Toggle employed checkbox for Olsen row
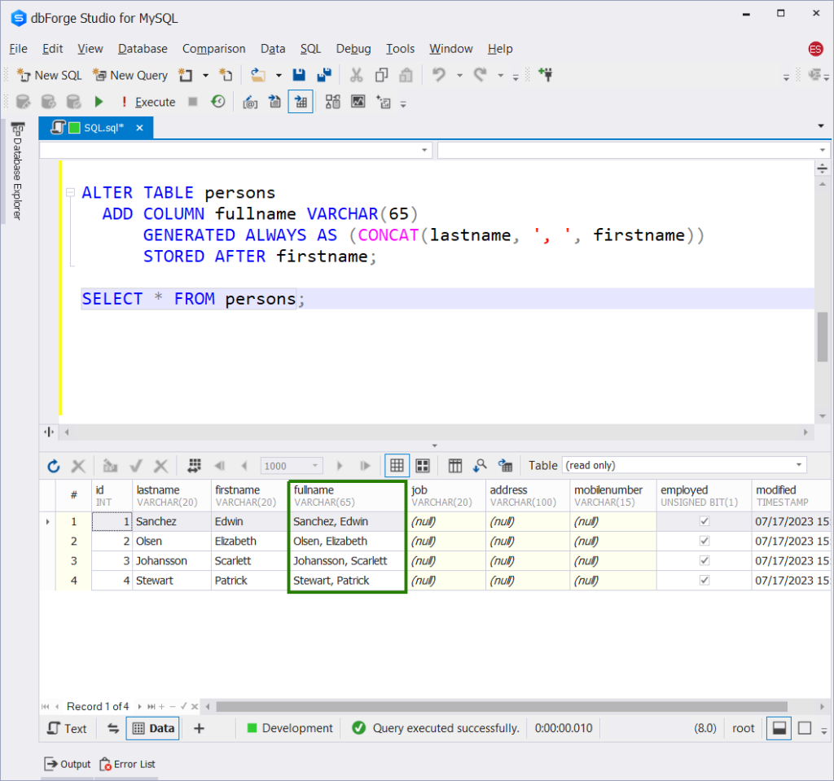 [x=705, y=541]
